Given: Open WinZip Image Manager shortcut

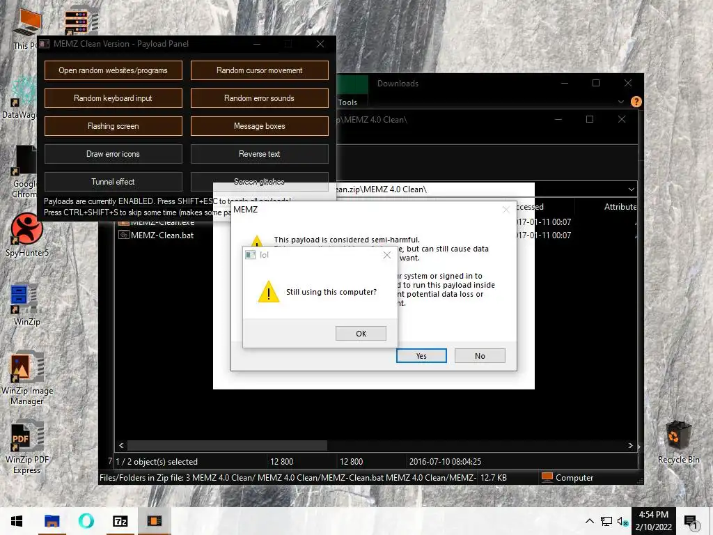Looking at the screenshot, I should click(27, 378).
